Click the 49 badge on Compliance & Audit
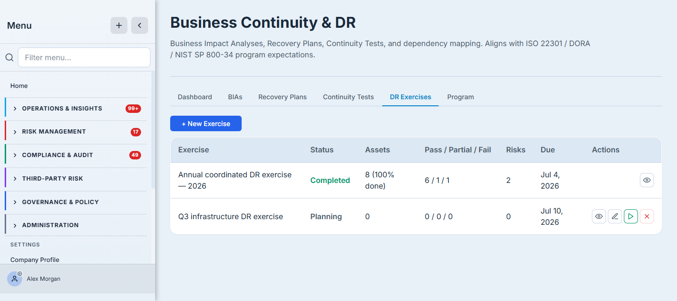Screen dimensions: 677x301 (x=135, y=155)
